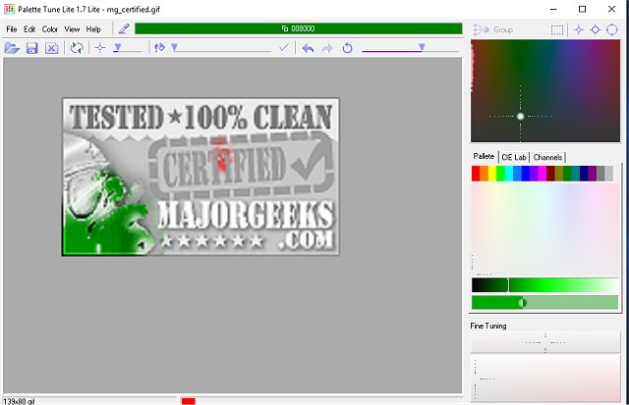The height and width of the screenshot is (405, 629).
Task: Select the cyan palette swatch
Action: pos(509,174)
